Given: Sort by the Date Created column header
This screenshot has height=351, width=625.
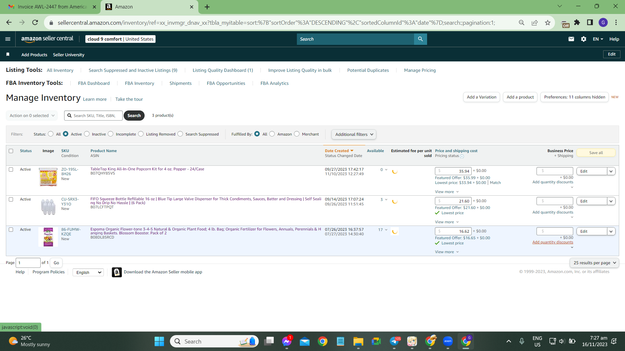Looking at the screenshot, I should tap(339, 151).
